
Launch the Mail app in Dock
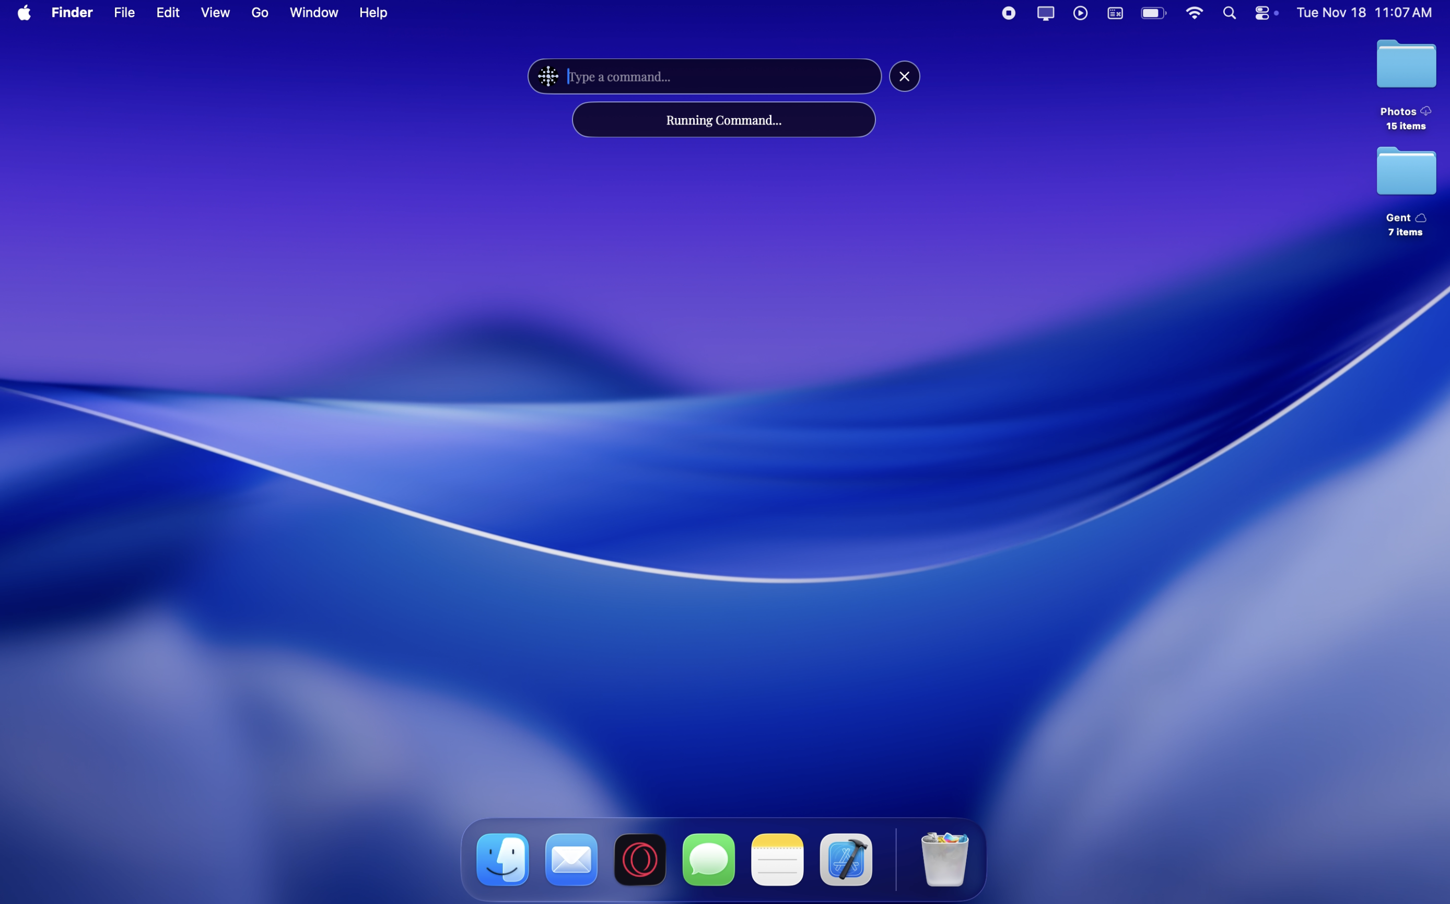571,859
